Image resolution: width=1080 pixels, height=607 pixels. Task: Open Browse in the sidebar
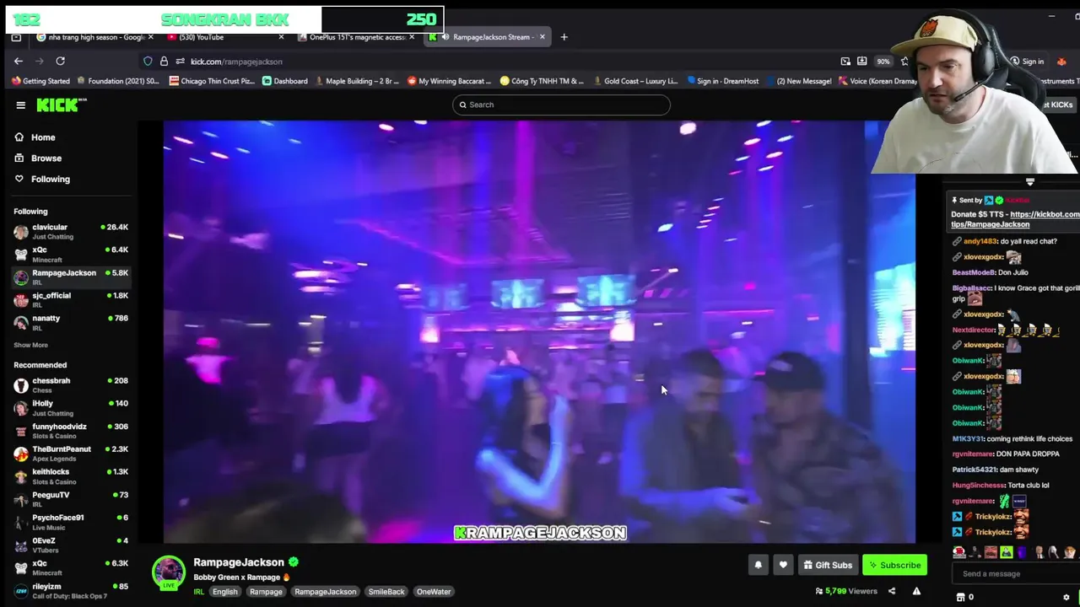[38, 158]
